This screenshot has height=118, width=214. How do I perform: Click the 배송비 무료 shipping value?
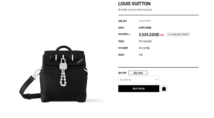click(141, 55)
